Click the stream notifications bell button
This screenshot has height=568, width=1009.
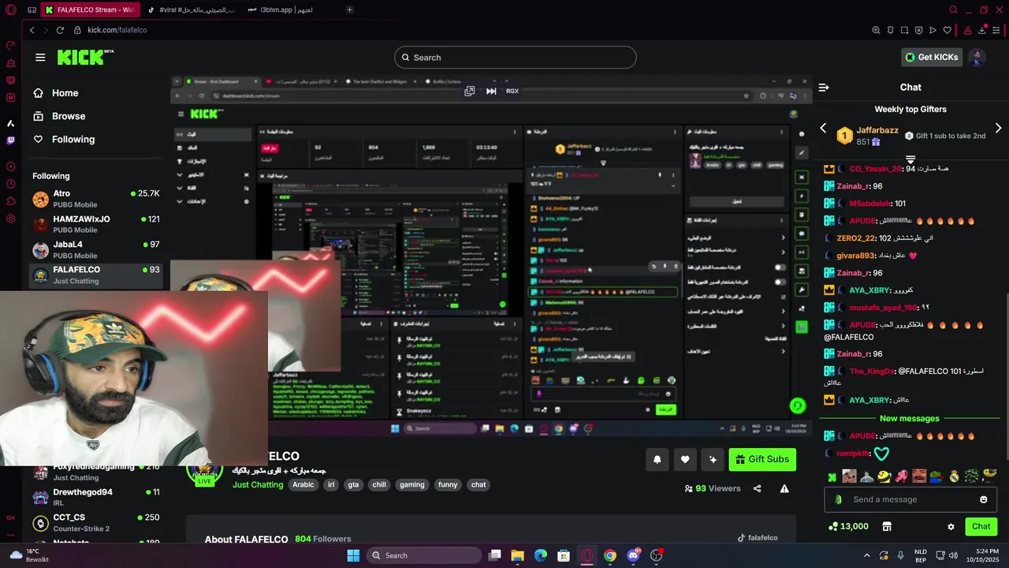tap(657, 459)
